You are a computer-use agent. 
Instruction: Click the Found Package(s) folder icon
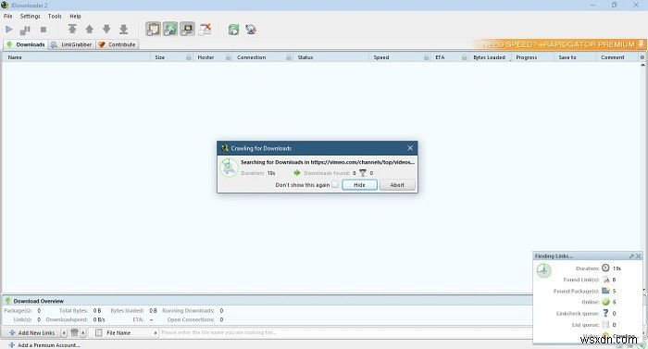[605, 291]
